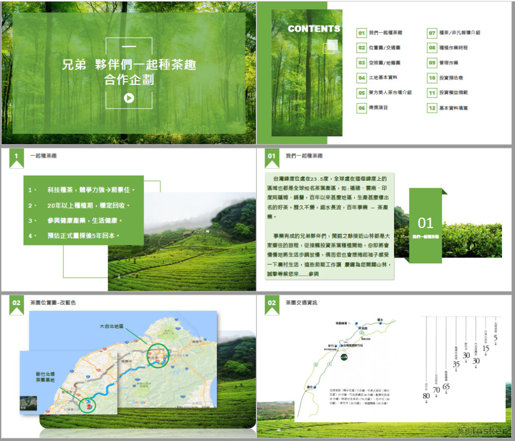Click the slide heading 茶園位置圖-改藍色
Viewport: 515px width, 441px height.
[53, 303]
